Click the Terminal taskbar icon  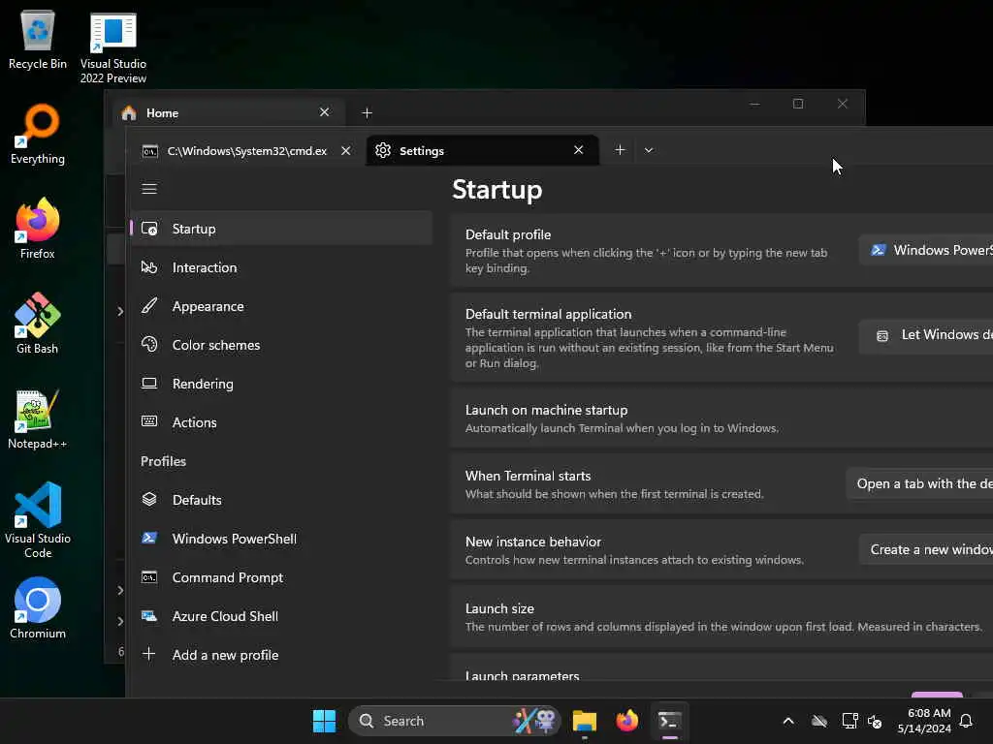point(669,721)
